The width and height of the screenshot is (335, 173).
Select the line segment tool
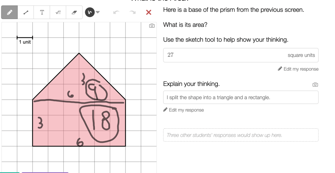coord(26,12)
